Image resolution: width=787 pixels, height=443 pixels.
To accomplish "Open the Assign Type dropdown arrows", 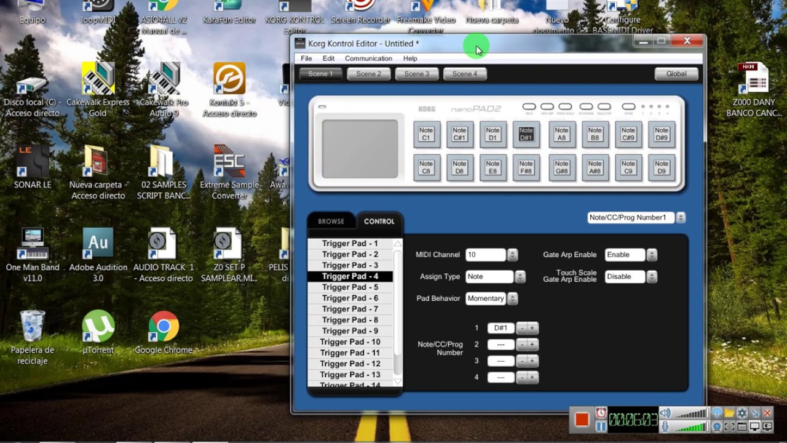I will pos(520,277).
